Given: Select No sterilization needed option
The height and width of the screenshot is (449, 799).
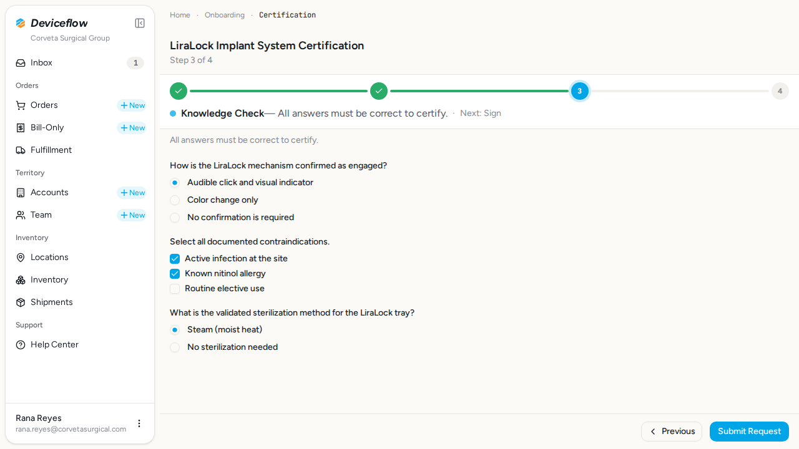Looking at the screenshot, I should point(175,347).
